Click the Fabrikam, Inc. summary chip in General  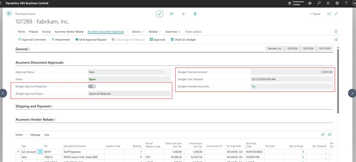coord(275,48)
